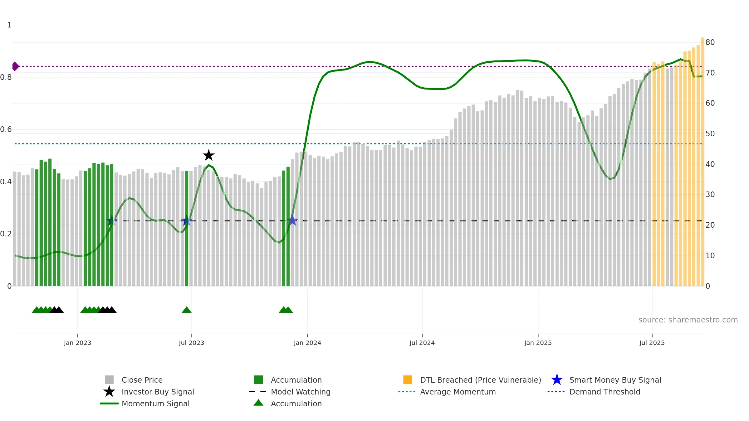Image resolution: width=749 pixels, height=421 pixels.
Task: Click the green Accumulation square legend swatch
Action: point(258,380)
